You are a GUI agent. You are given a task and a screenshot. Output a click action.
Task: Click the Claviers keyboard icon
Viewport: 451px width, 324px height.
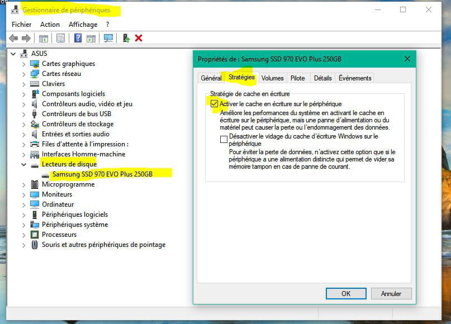[x=35, y=84]
